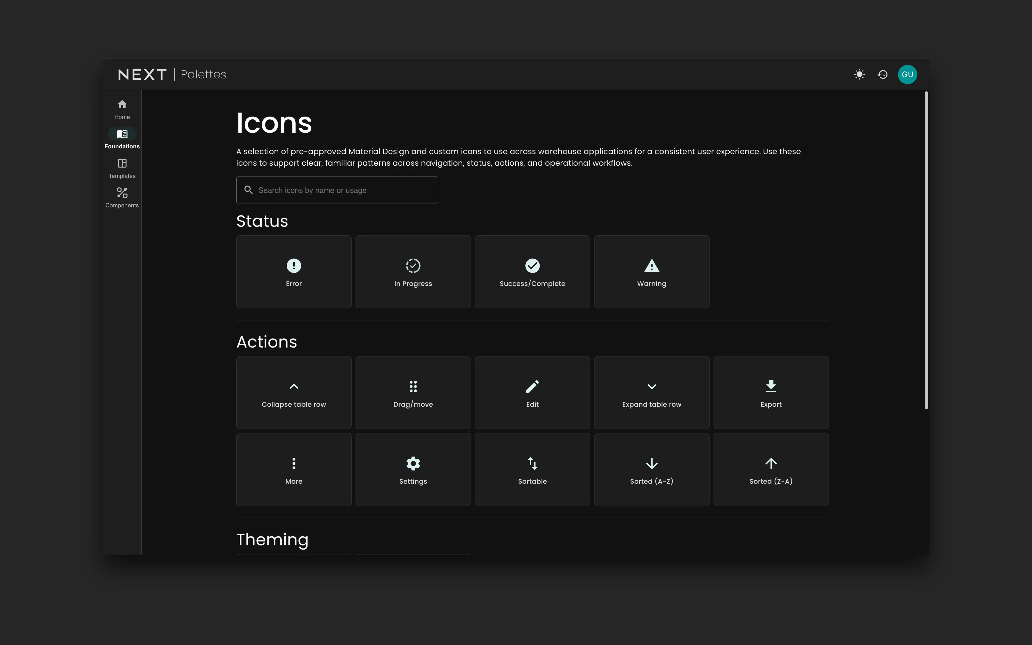1032x645 pixels.
Task: Click the NEXT logo in the header
Action: [x=142, y=75]
